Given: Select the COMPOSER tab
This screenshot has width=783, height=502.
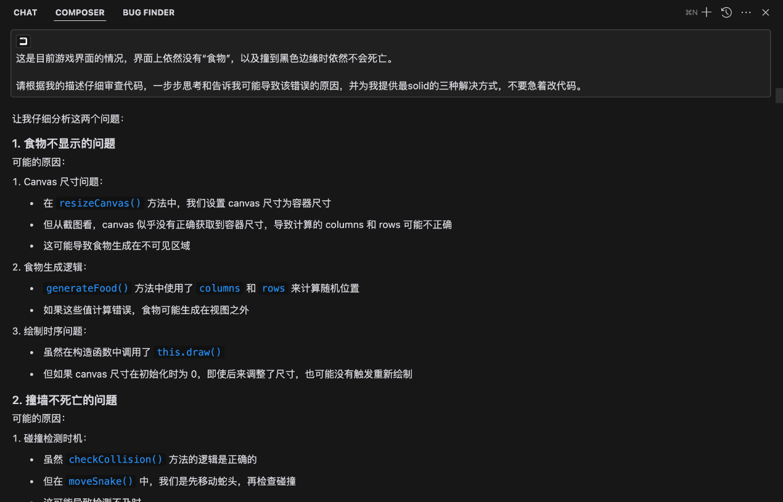Looking at the screenshot, I should [x=80, y=12].
